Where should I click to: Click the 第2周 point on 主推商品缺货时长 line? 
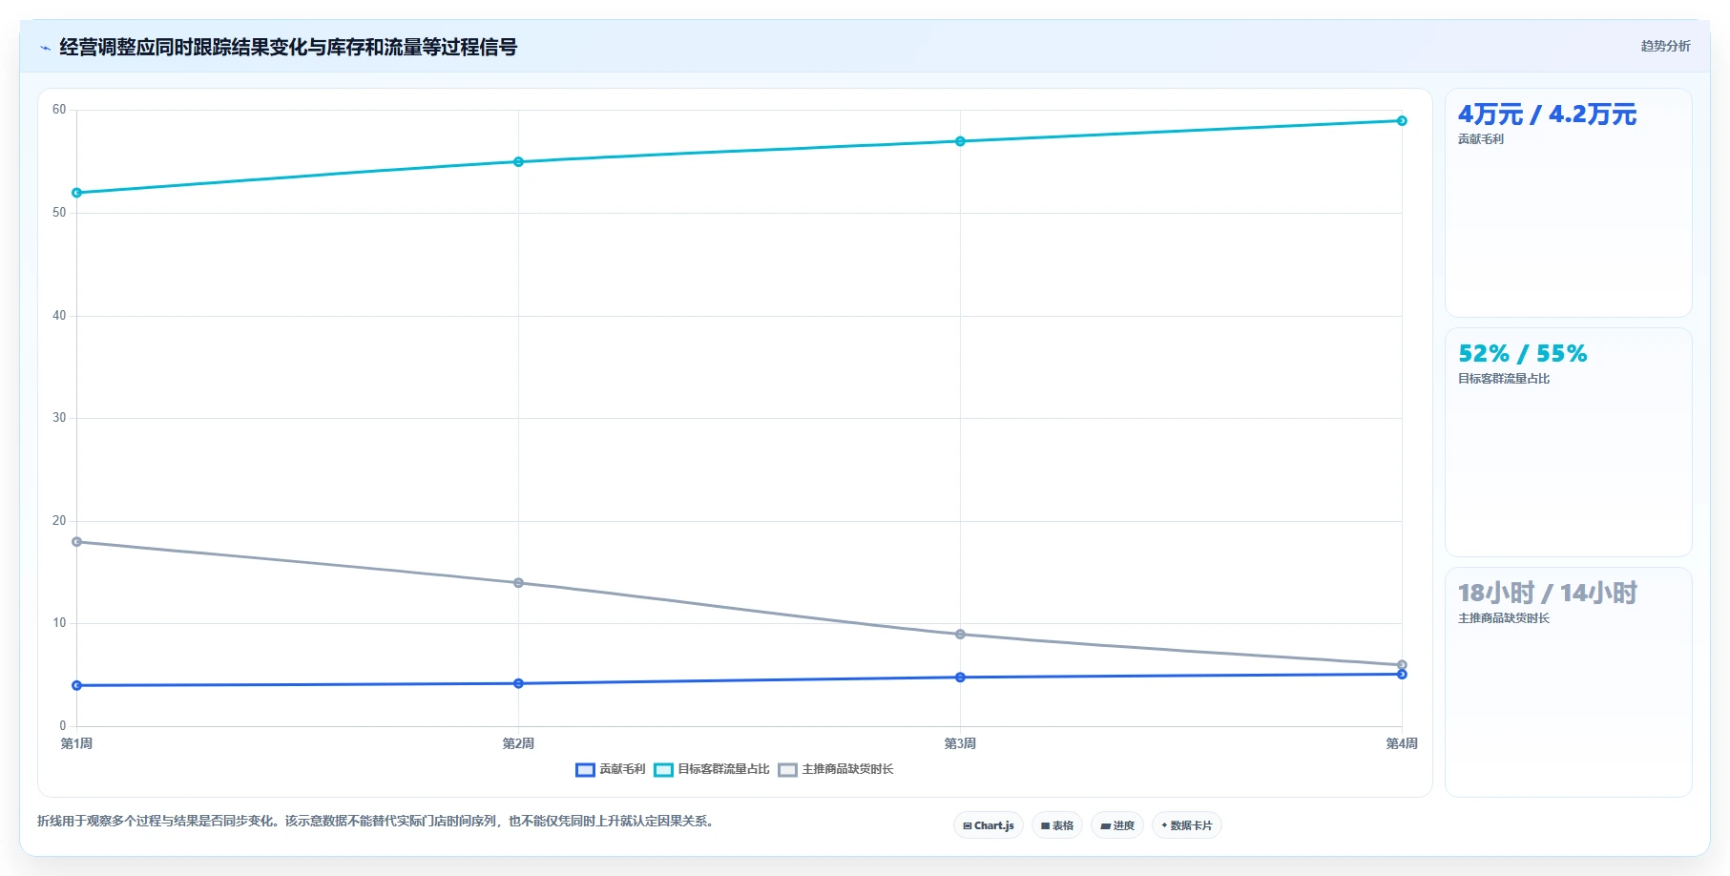click(518, 583)
